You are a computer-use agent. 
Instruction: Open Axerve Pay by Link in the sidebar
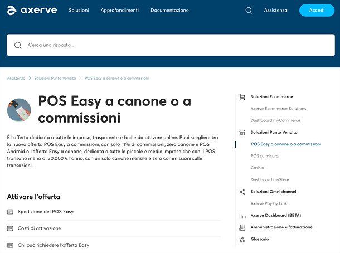coord(269,203)
